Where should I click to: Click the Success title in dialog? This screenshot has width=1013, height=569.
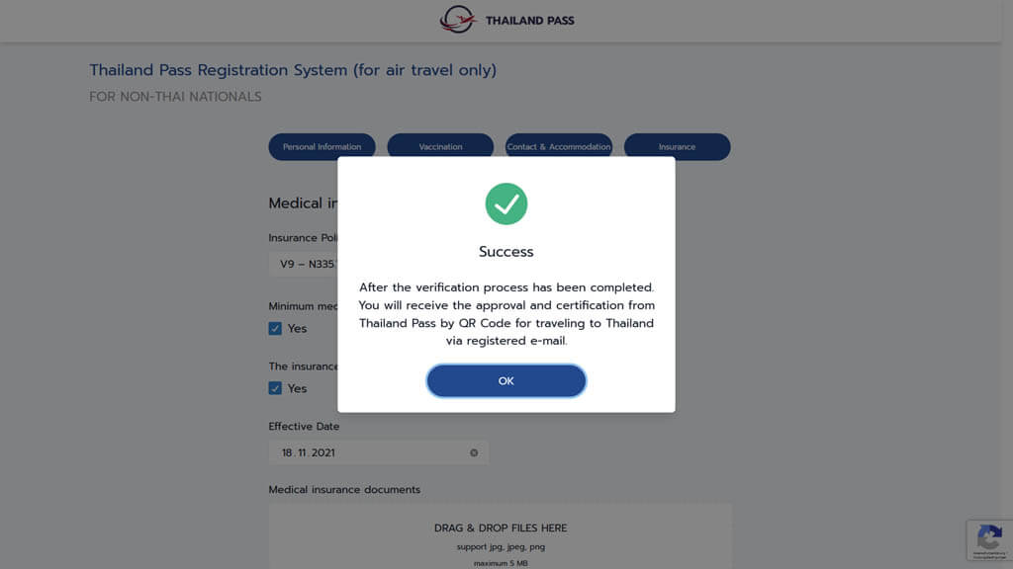click(x=506, y=252)
